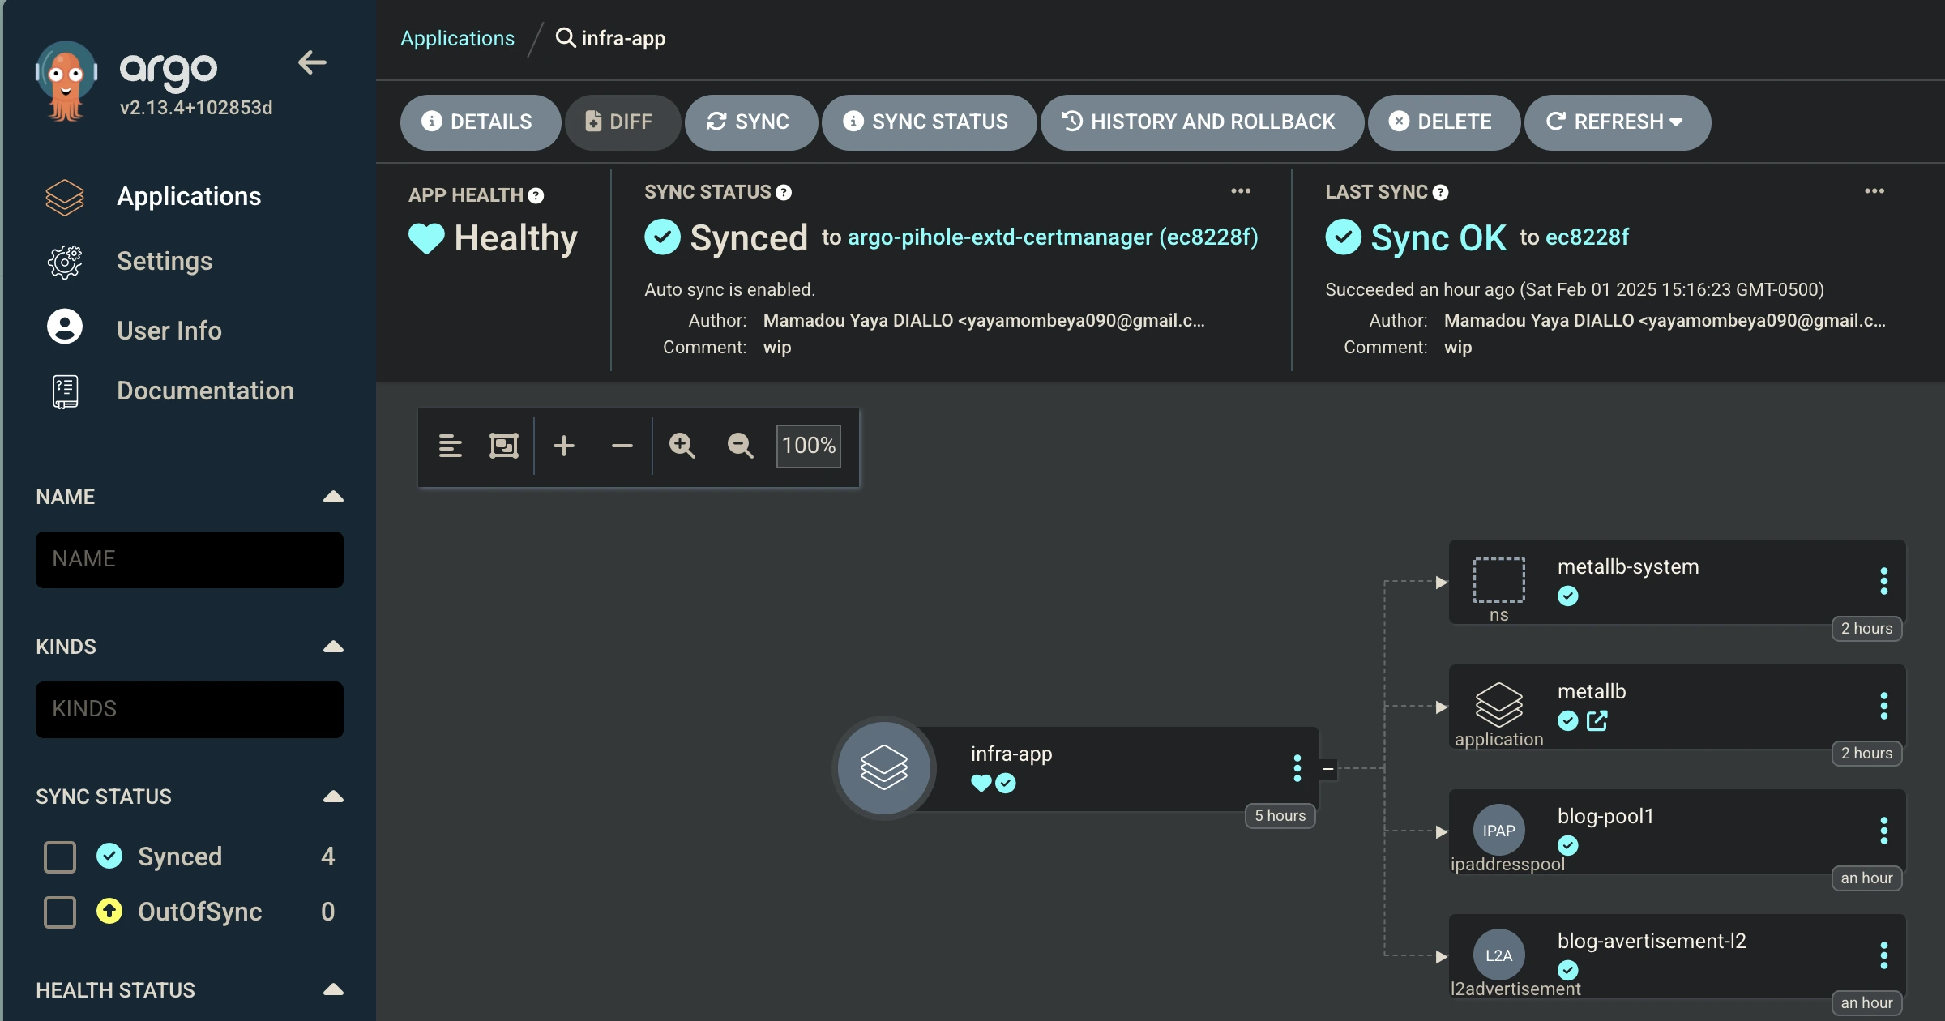Click the HISTORY AND ROLLBACK button

point(1201,122)
